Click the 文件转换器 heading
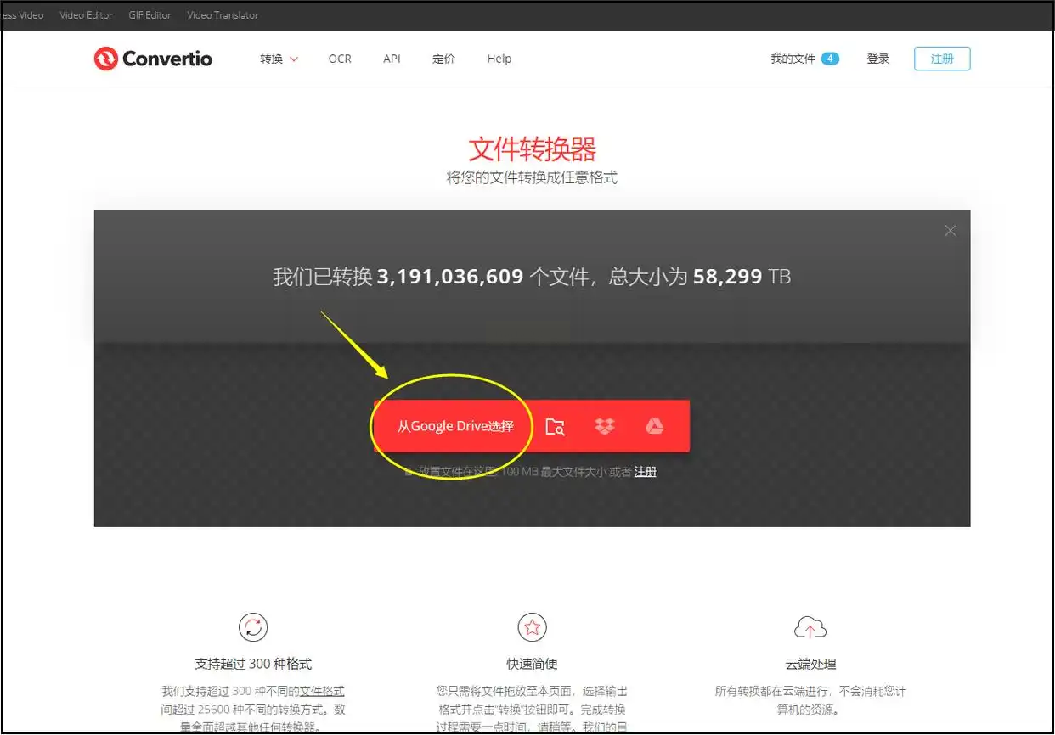Screen dimensions: 1055x735 coord(532,149)
